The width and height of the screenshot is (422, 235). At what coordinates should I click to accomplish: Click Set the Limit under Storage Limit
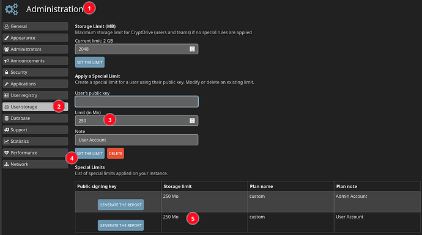pyautogui.click(x=90, y=62)
